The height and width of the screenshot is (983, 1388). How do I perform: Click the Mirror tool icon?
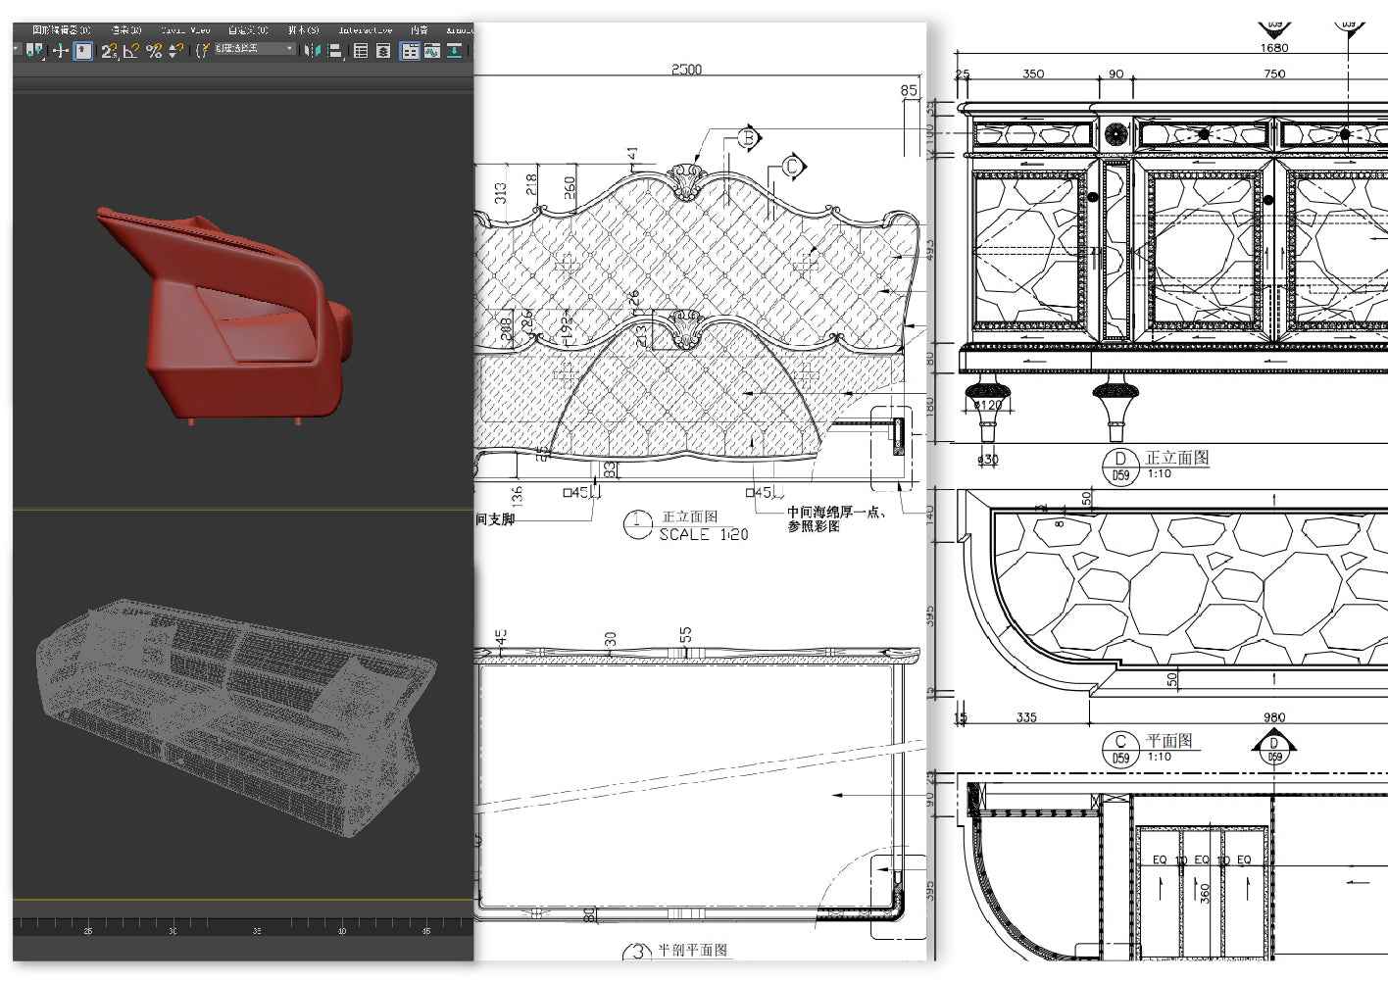click(312, 51)
